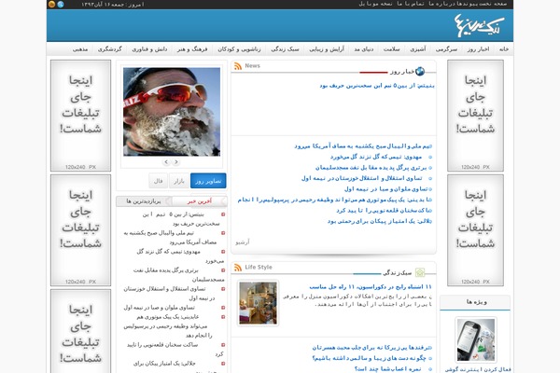
Task: Open the بنیتس featured headline at top of اخبار روز box
Action: [377, 86]
